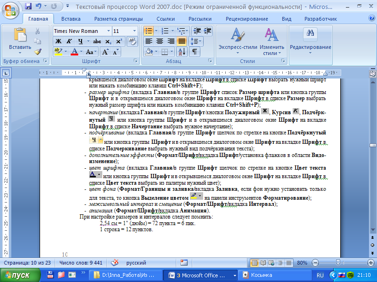Toggle italic К formatting
This screenshot has width=377, height=282.
pyautogui.click(x=69, y=41)
